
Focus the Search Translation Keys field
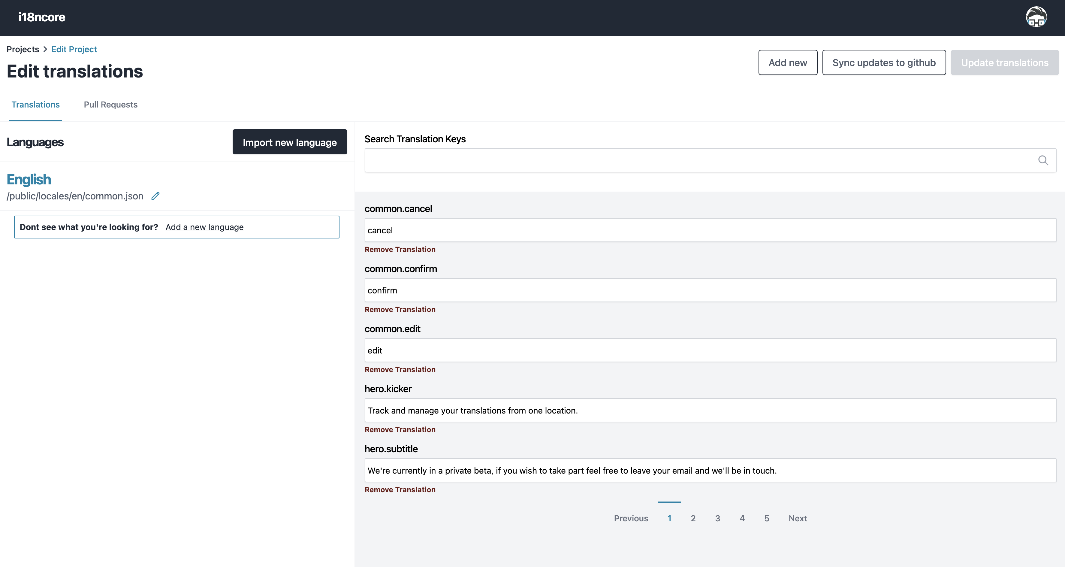tap(710, 160)
